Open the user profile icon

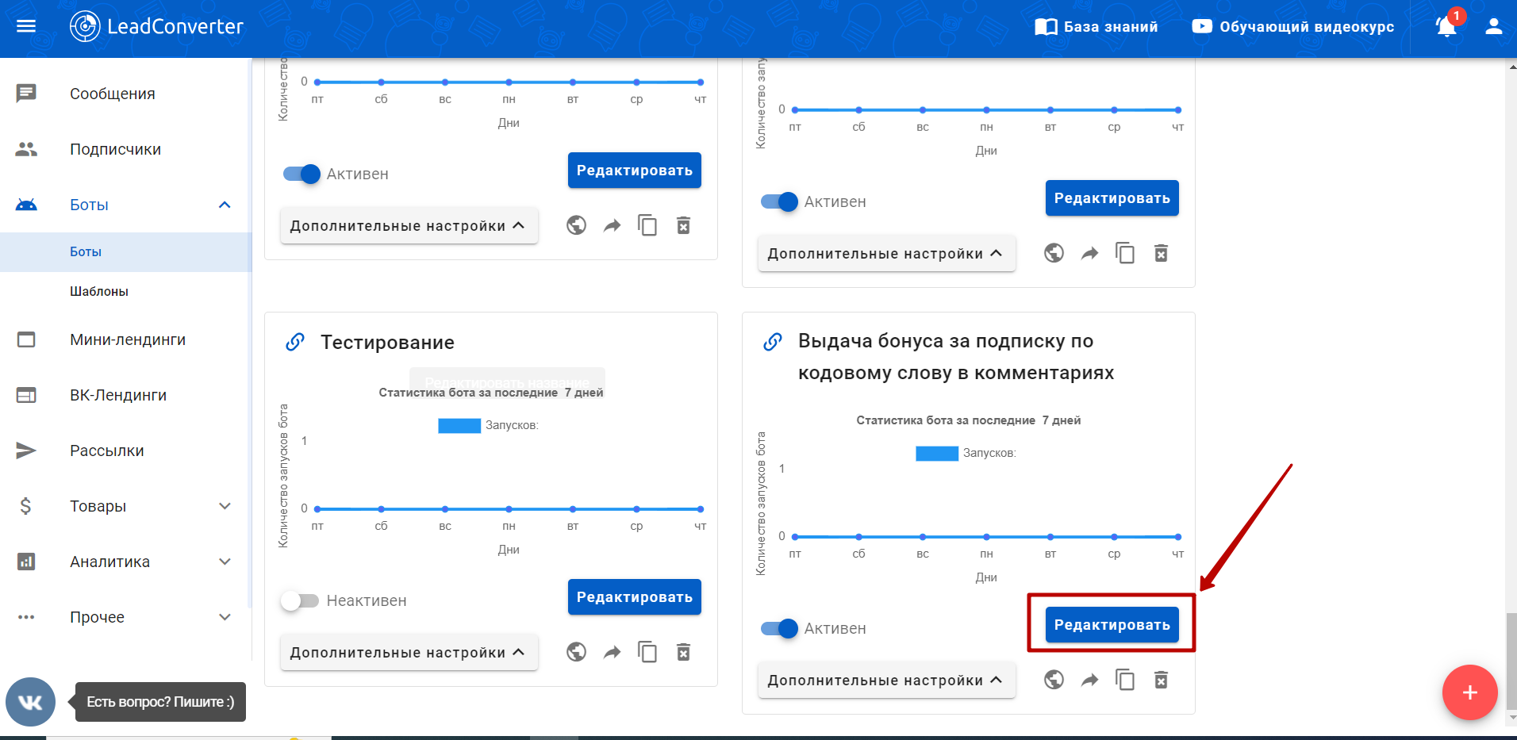click(1493, 27)
